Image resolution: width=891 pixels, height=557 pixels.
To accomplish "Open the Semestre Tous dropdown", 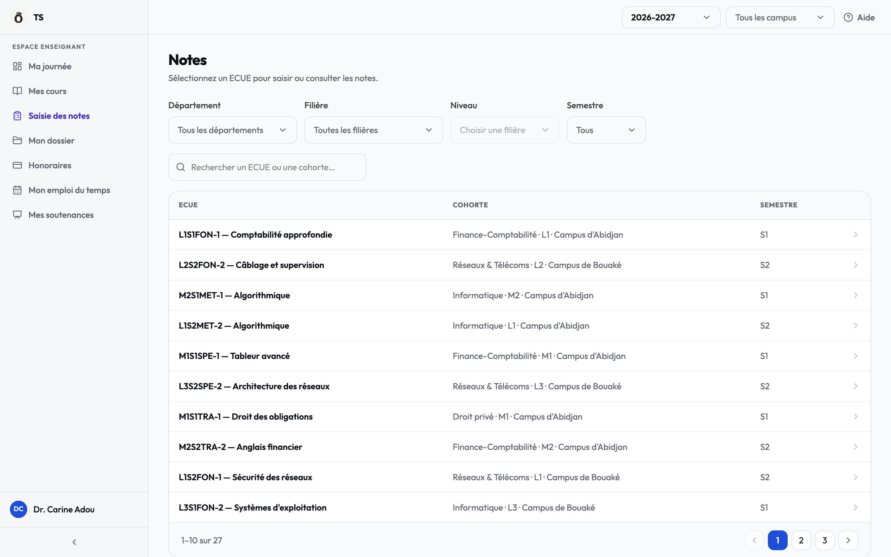I will [x=606, y=130].
